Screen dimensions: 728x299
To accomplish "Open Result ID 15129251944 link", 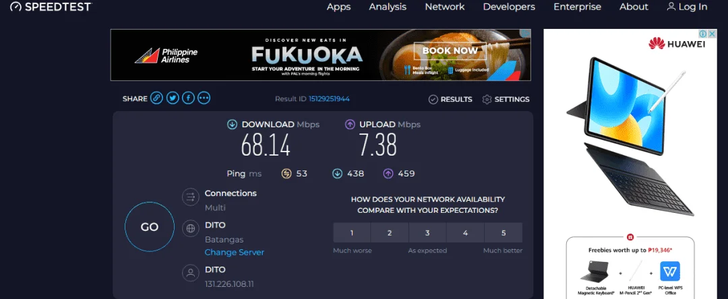I will (x=329, y=99).
